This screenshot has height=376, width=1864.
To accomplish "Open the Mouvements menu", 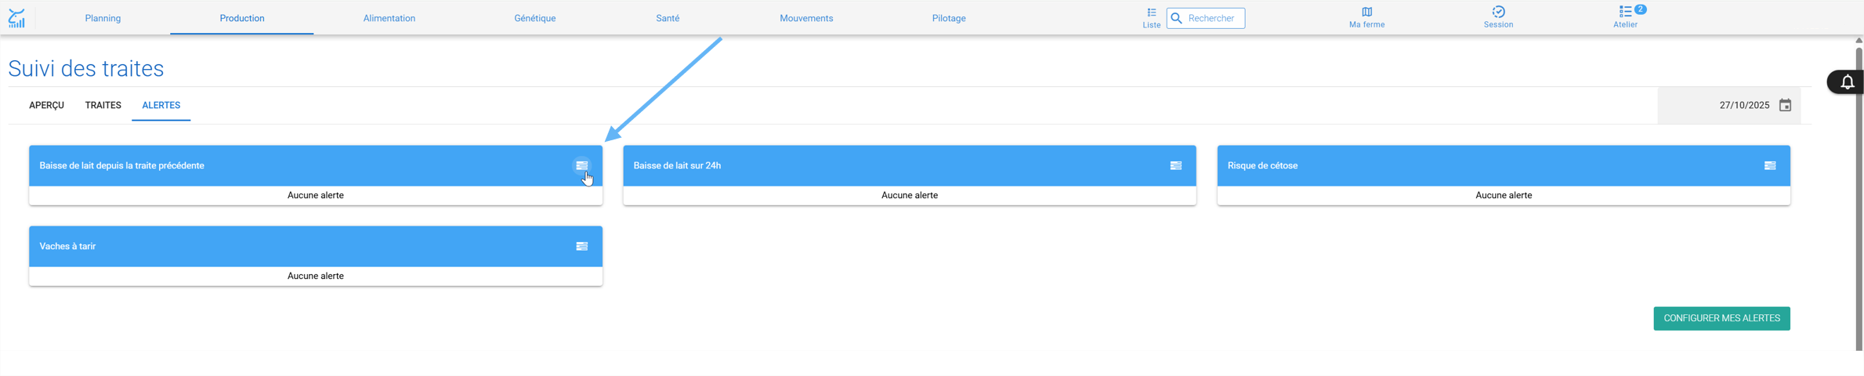I will coord(806,18).
